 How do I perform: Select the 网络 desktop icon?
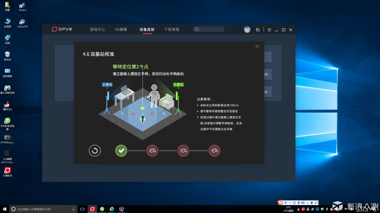(x=8, y=40)
